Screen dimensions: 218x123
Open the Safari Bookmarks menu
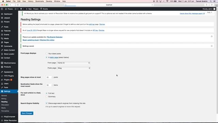pyautogui.click(x=40, y=1)
